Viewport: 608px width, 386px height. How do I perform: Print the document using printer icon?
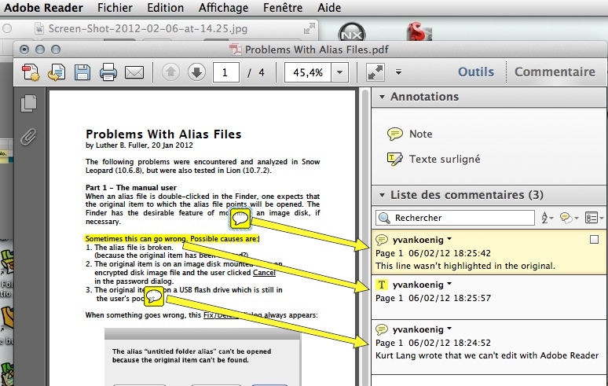coord(108,72)
